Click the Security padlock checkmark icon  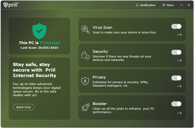coord(85,55)
